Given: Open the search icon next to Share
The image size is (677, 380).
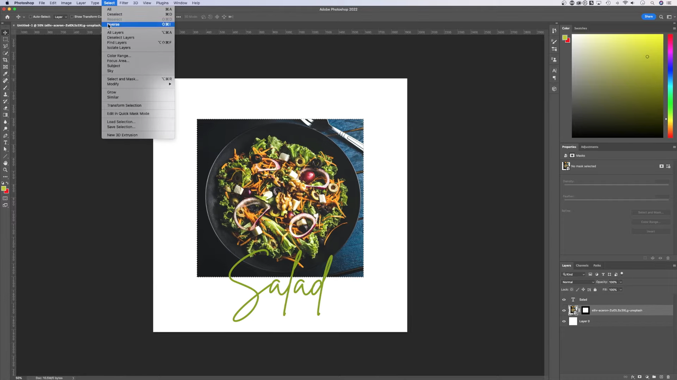Looking at the screenshot, I should pyautogui.click(x=661, y=17).
